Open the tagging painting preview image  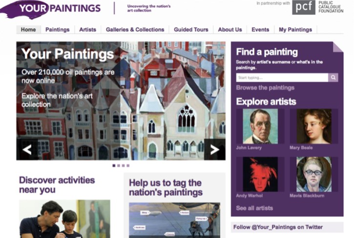(174, 220)
